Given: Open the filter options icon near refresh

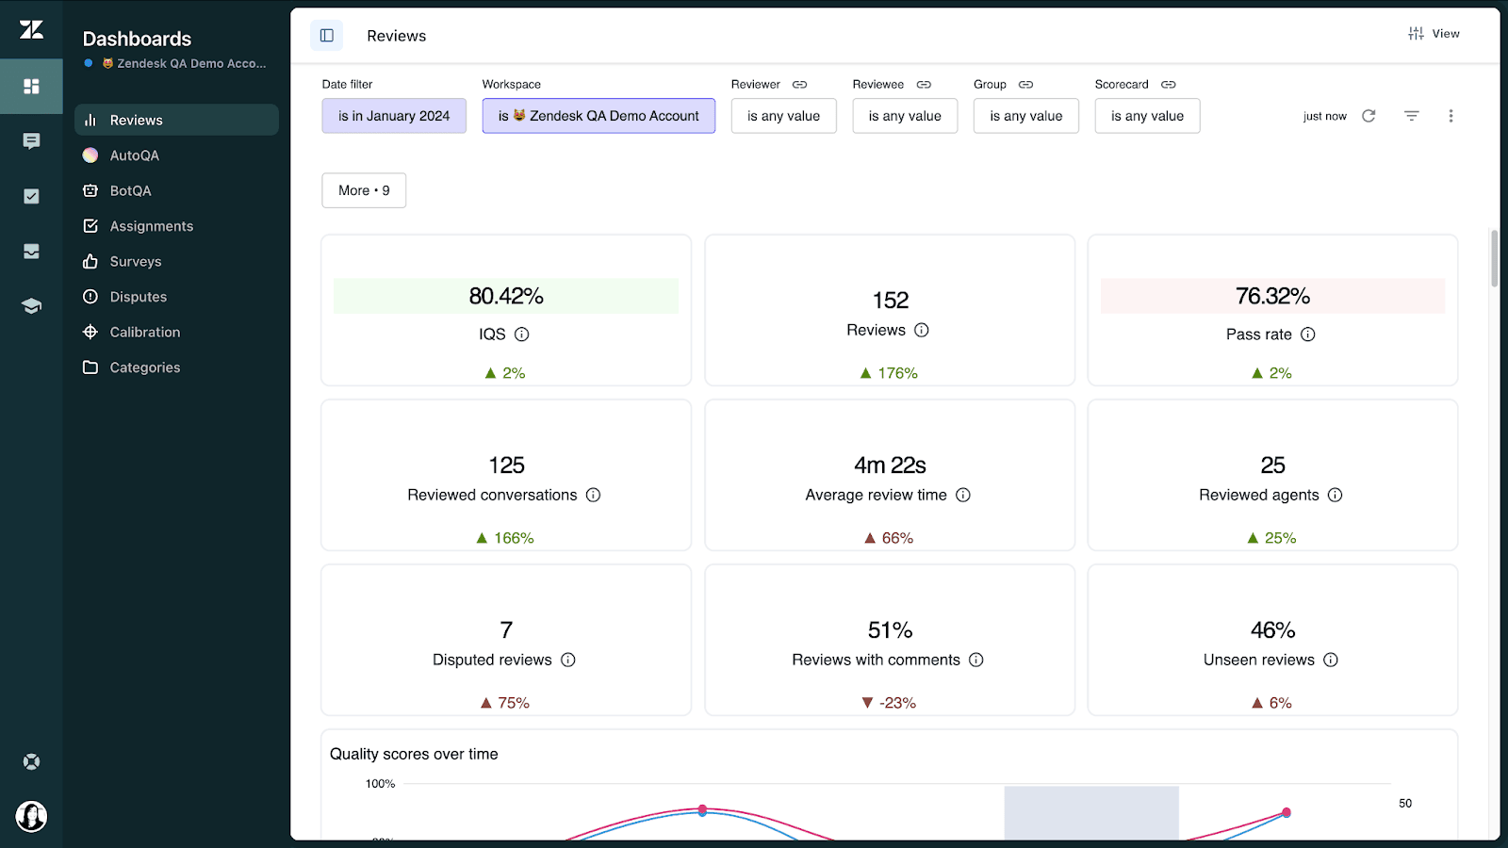Looking at the screenshot, I should [x=1411, y=115].
